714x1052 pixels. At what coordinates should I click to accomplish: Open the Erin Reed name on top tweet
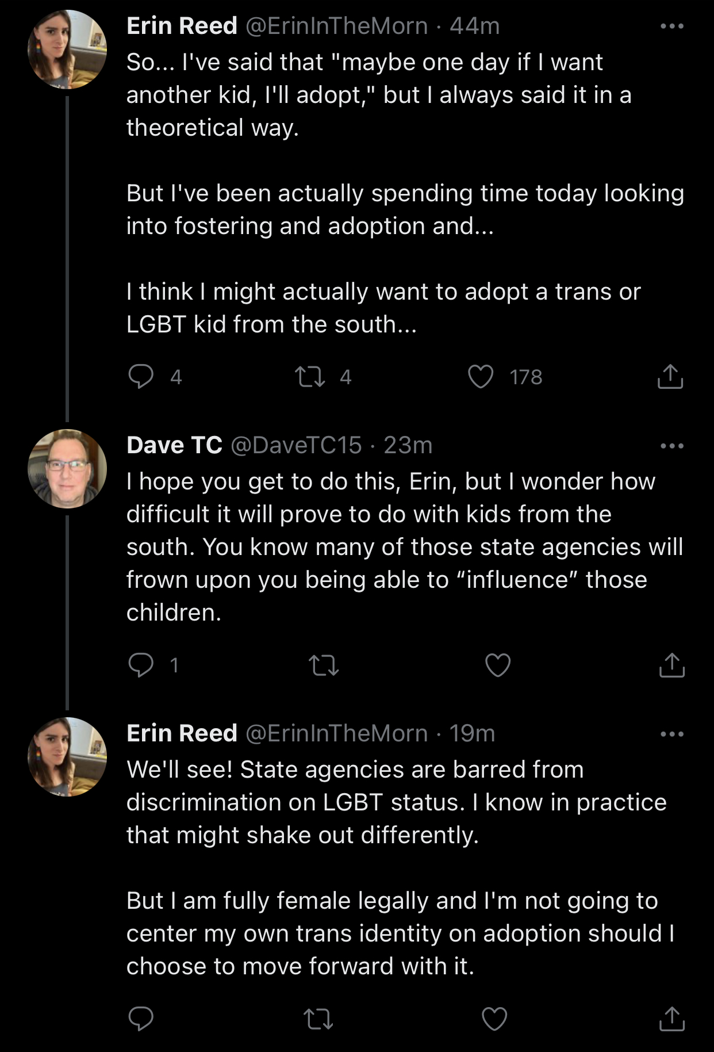[x=182, y=26]
